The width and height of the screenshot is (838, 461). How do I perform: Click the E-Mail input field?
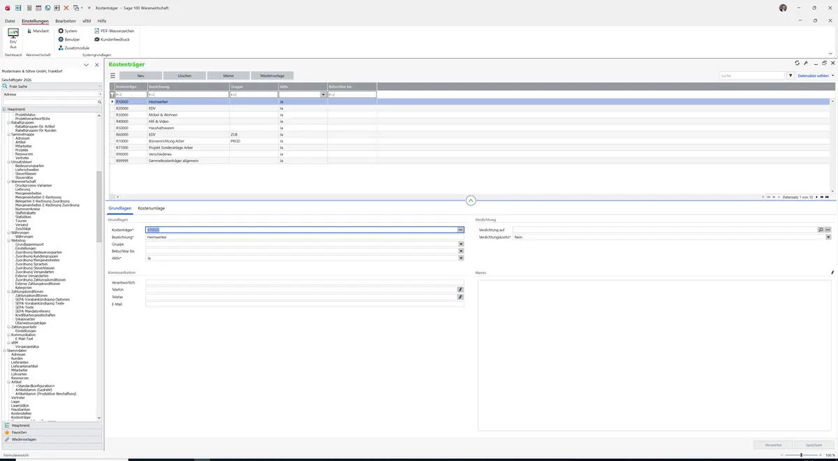[x=304, y=305]
